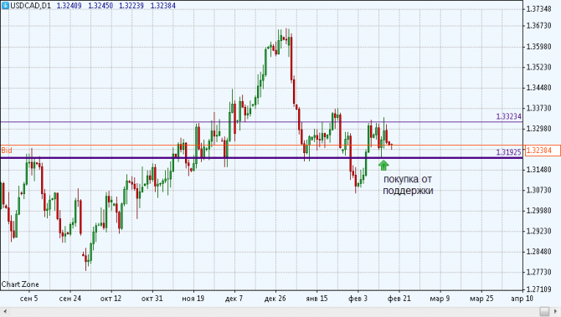Click the orange Bid price box on axis
This screenshot has height=317, width=561.
pos(543,151)
